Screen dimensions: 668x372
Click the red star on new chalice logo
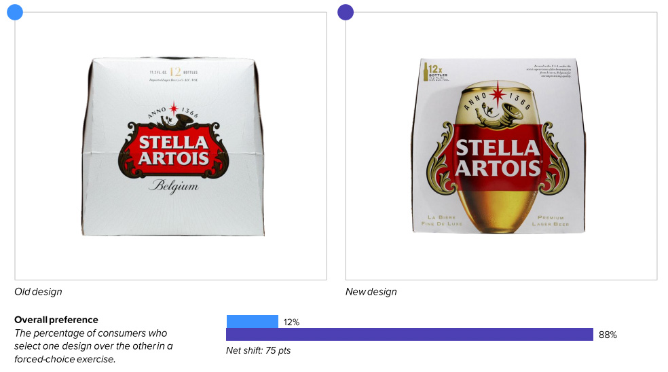point(497,93)
